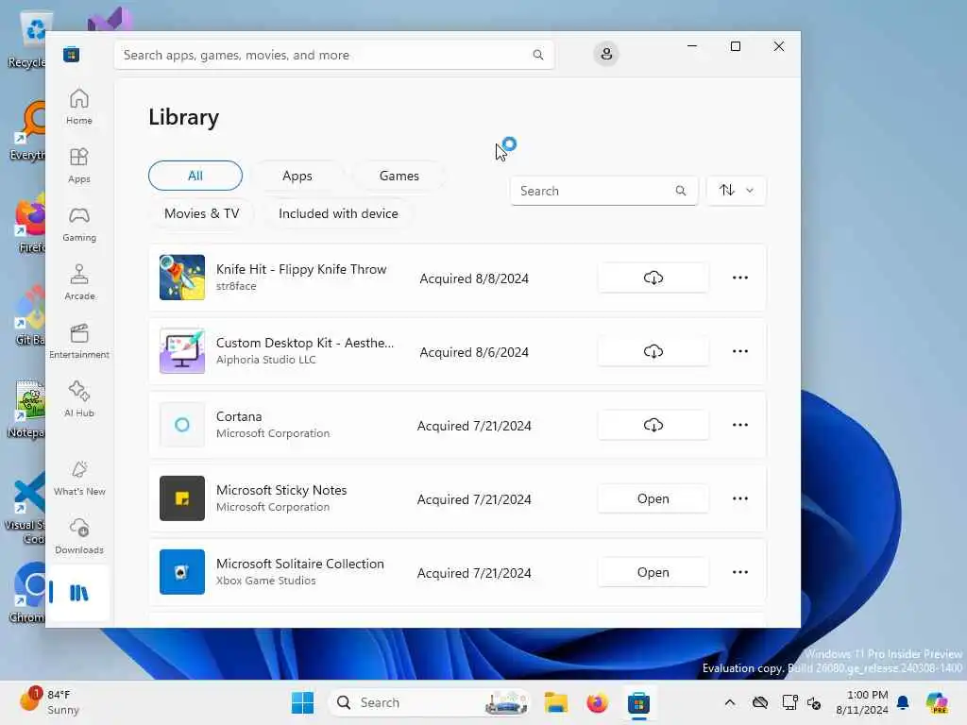Click the Microsoft Sticky Notes thumbnail
Image resolution: width=967 pixels, height=725 pixels.
182,498
